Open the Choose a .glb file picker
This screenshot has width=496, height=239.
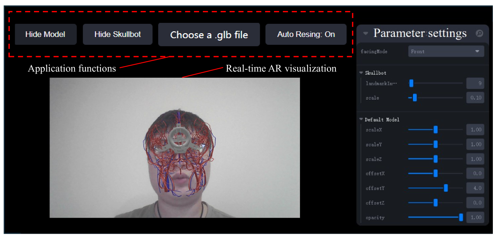(209, 34)
